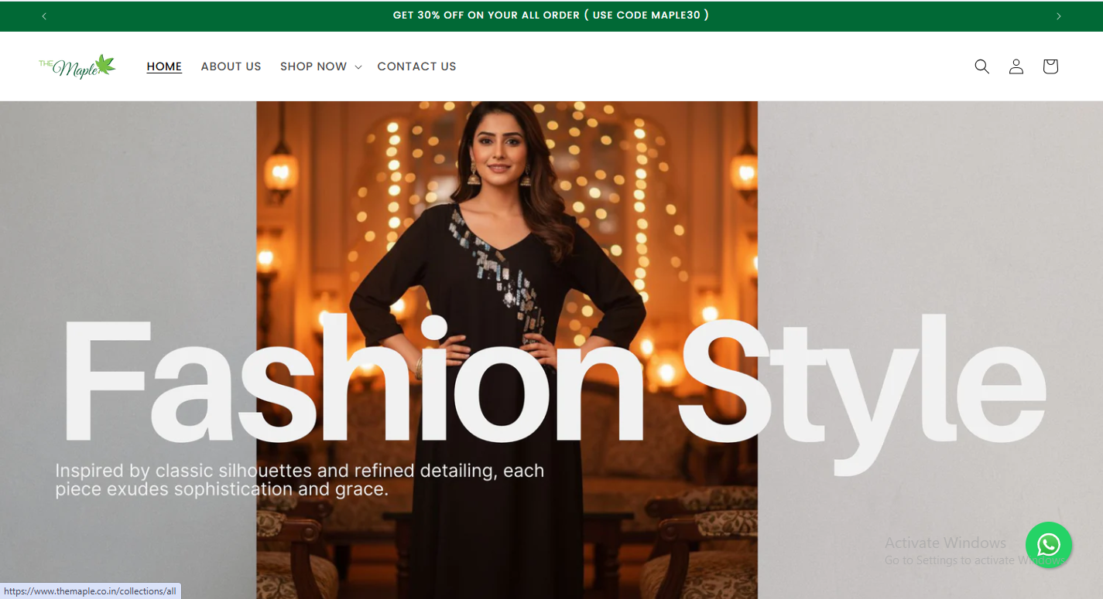
Task: Click the Activate Windows watermark text
Action: [x=946, y=543]
